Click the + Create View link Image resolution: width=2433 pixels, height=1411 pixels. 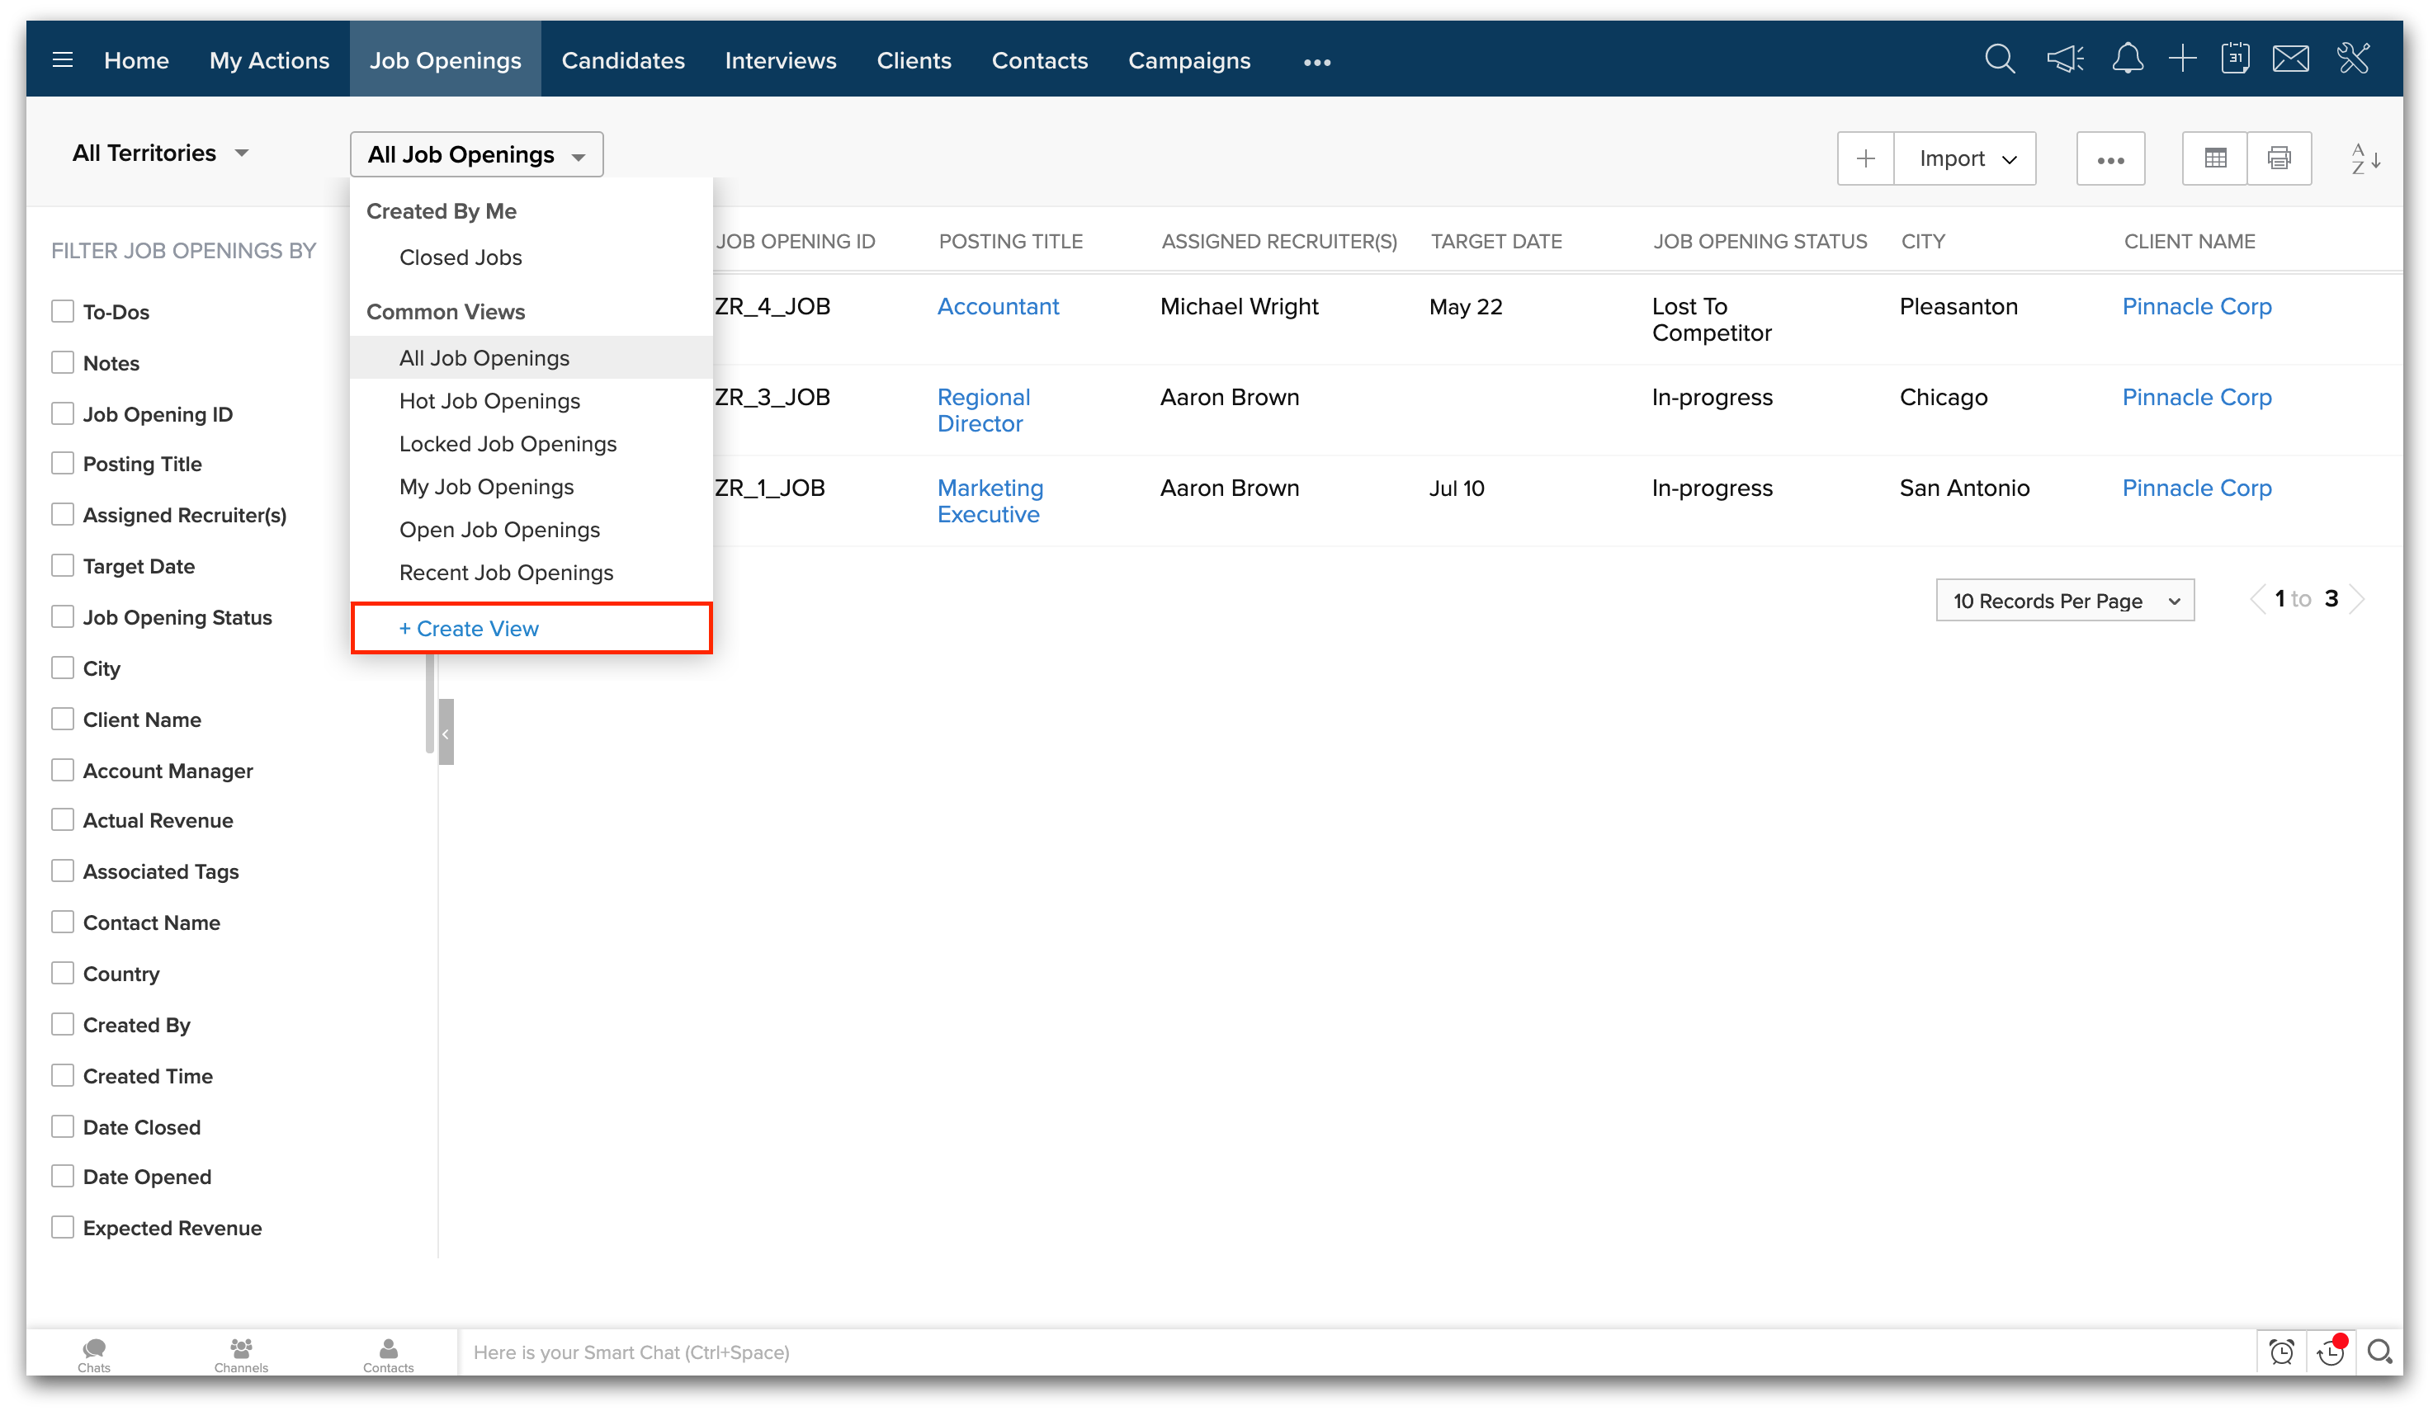click(470, 630)
